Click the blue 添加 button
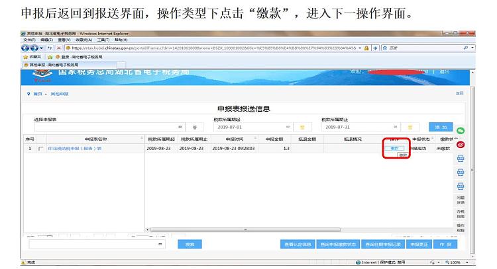This screenshot has height=269, width=497. click(x=441, y=127)
